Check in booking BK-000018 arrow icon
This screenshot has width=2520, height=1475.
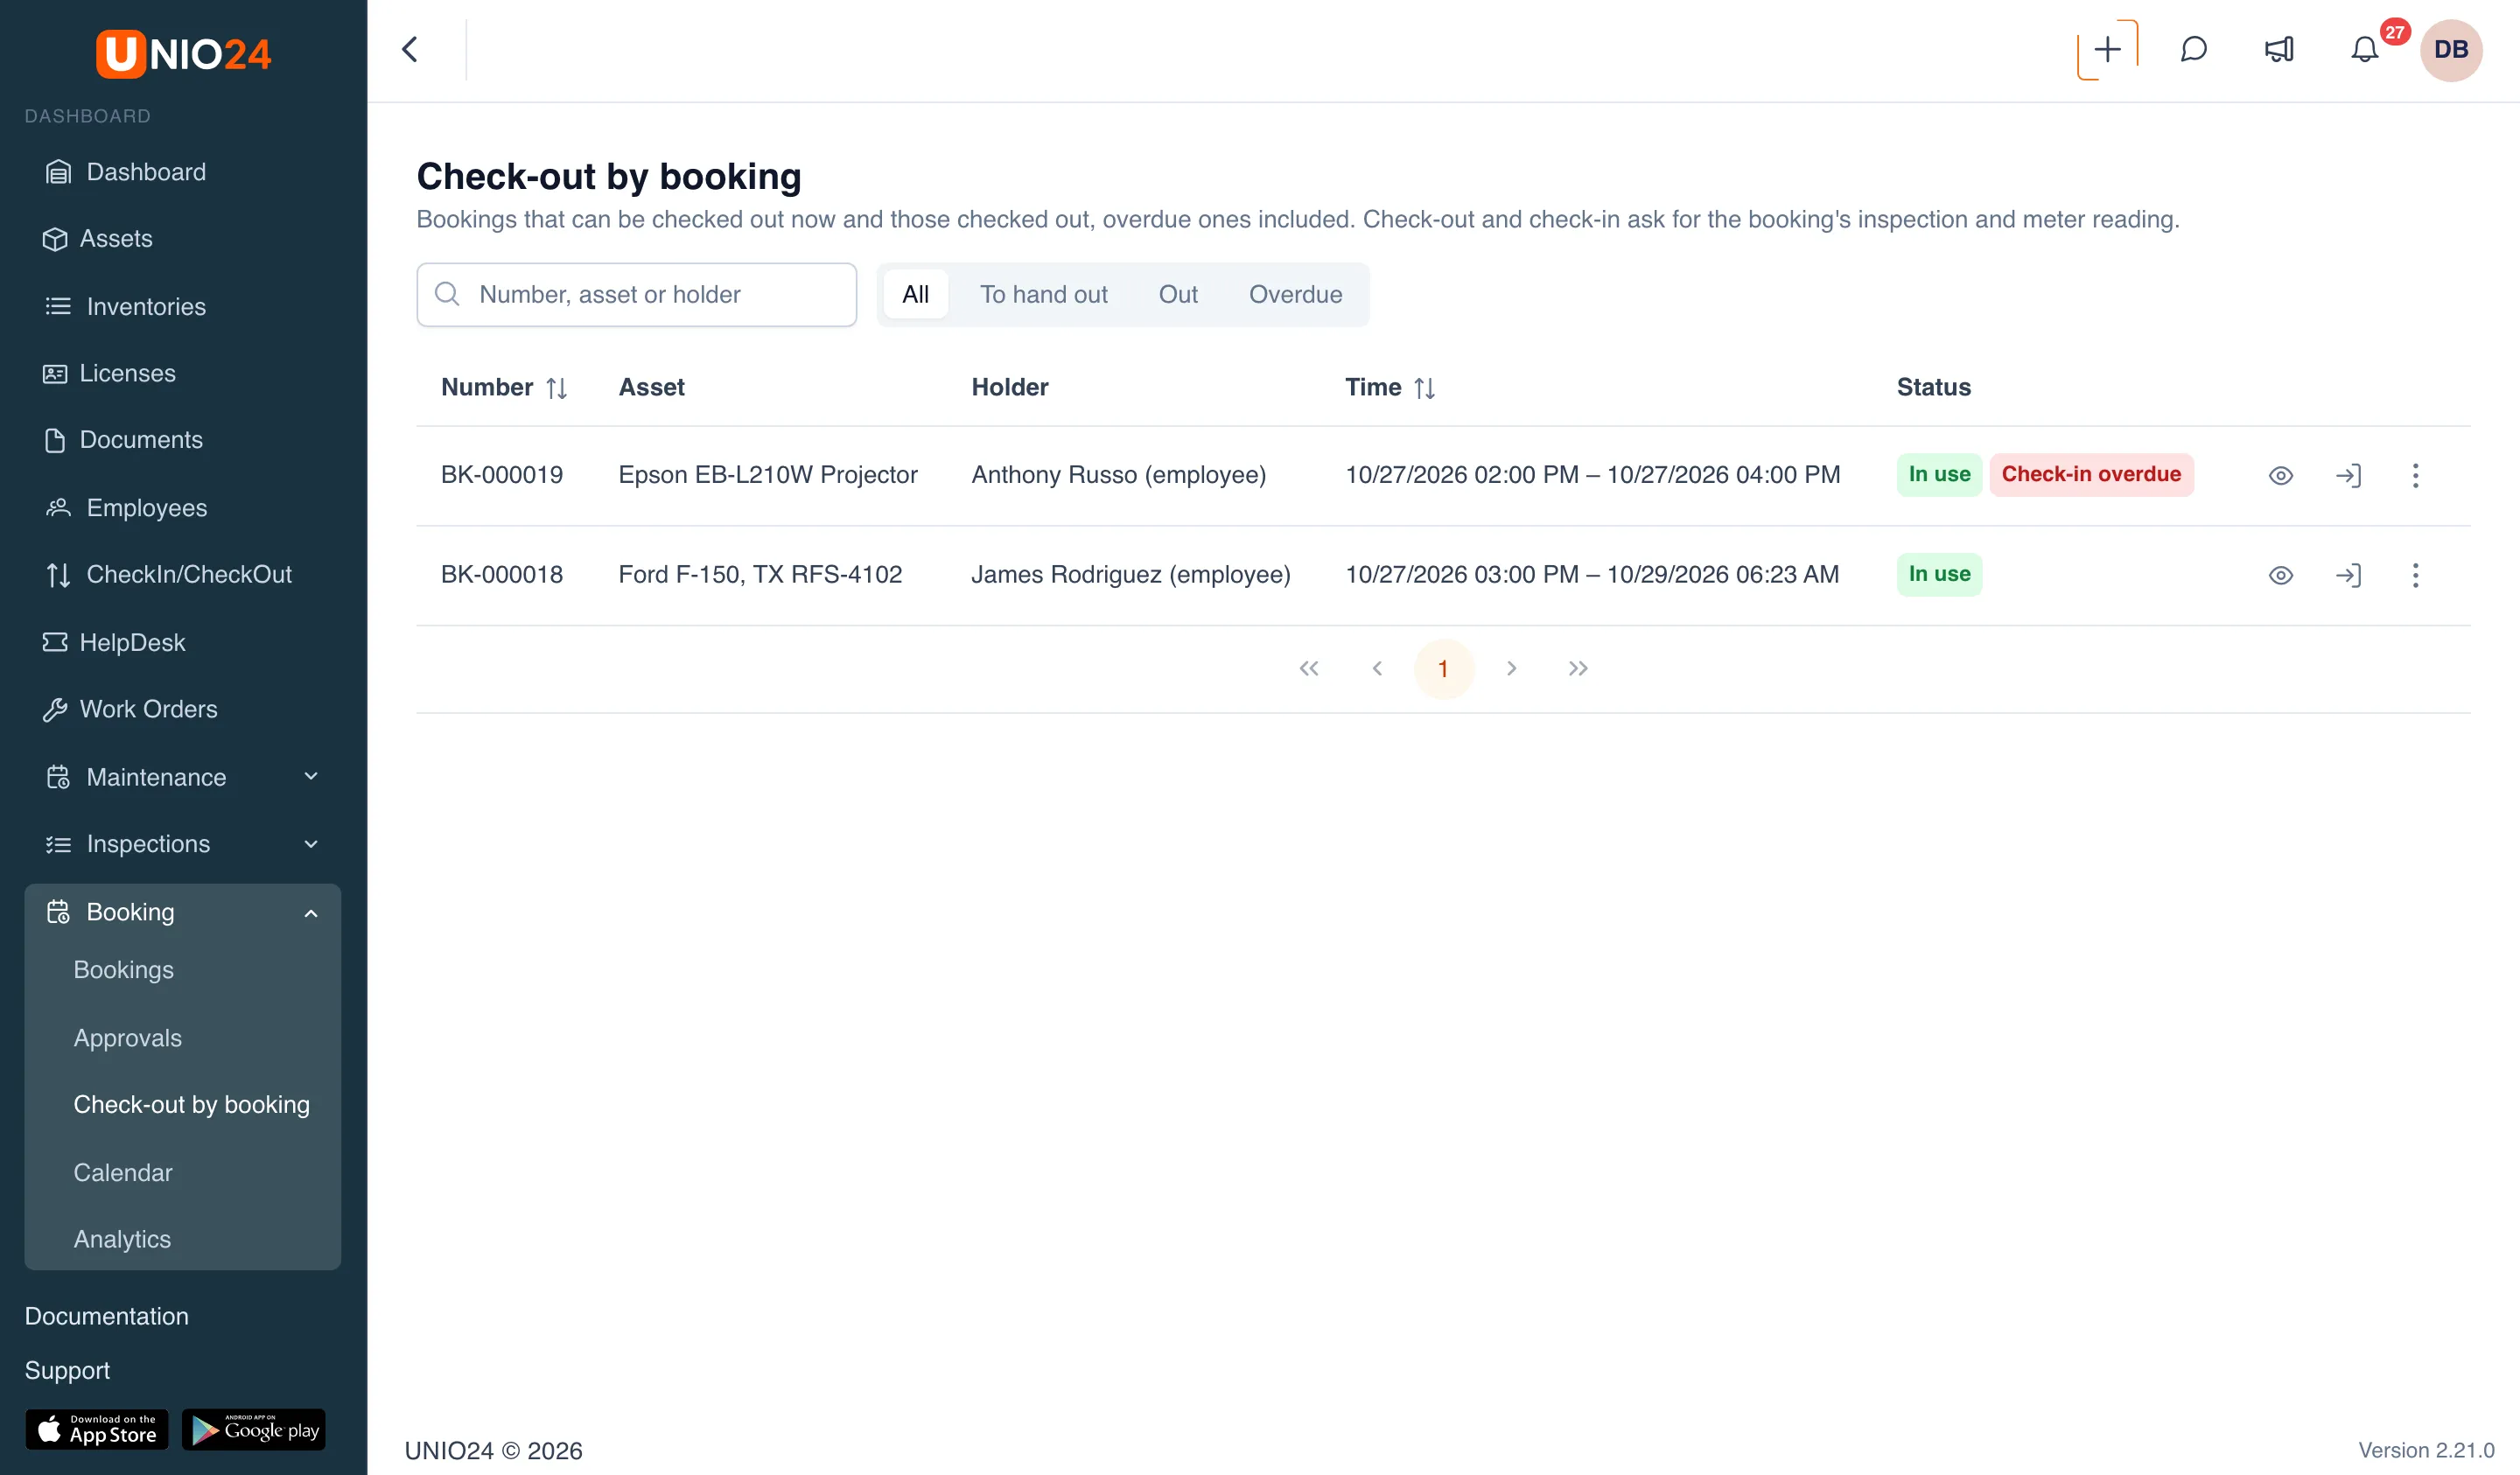point(2348,575)
